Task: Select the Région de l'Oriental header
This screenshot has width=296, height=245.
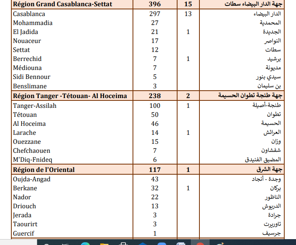Action: click(44, 170)
